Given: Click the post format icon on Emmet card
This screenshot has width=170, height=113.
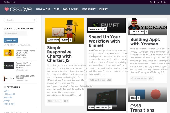Looking at the screenshot, I should pyautogui.click(x=105, y=29).
